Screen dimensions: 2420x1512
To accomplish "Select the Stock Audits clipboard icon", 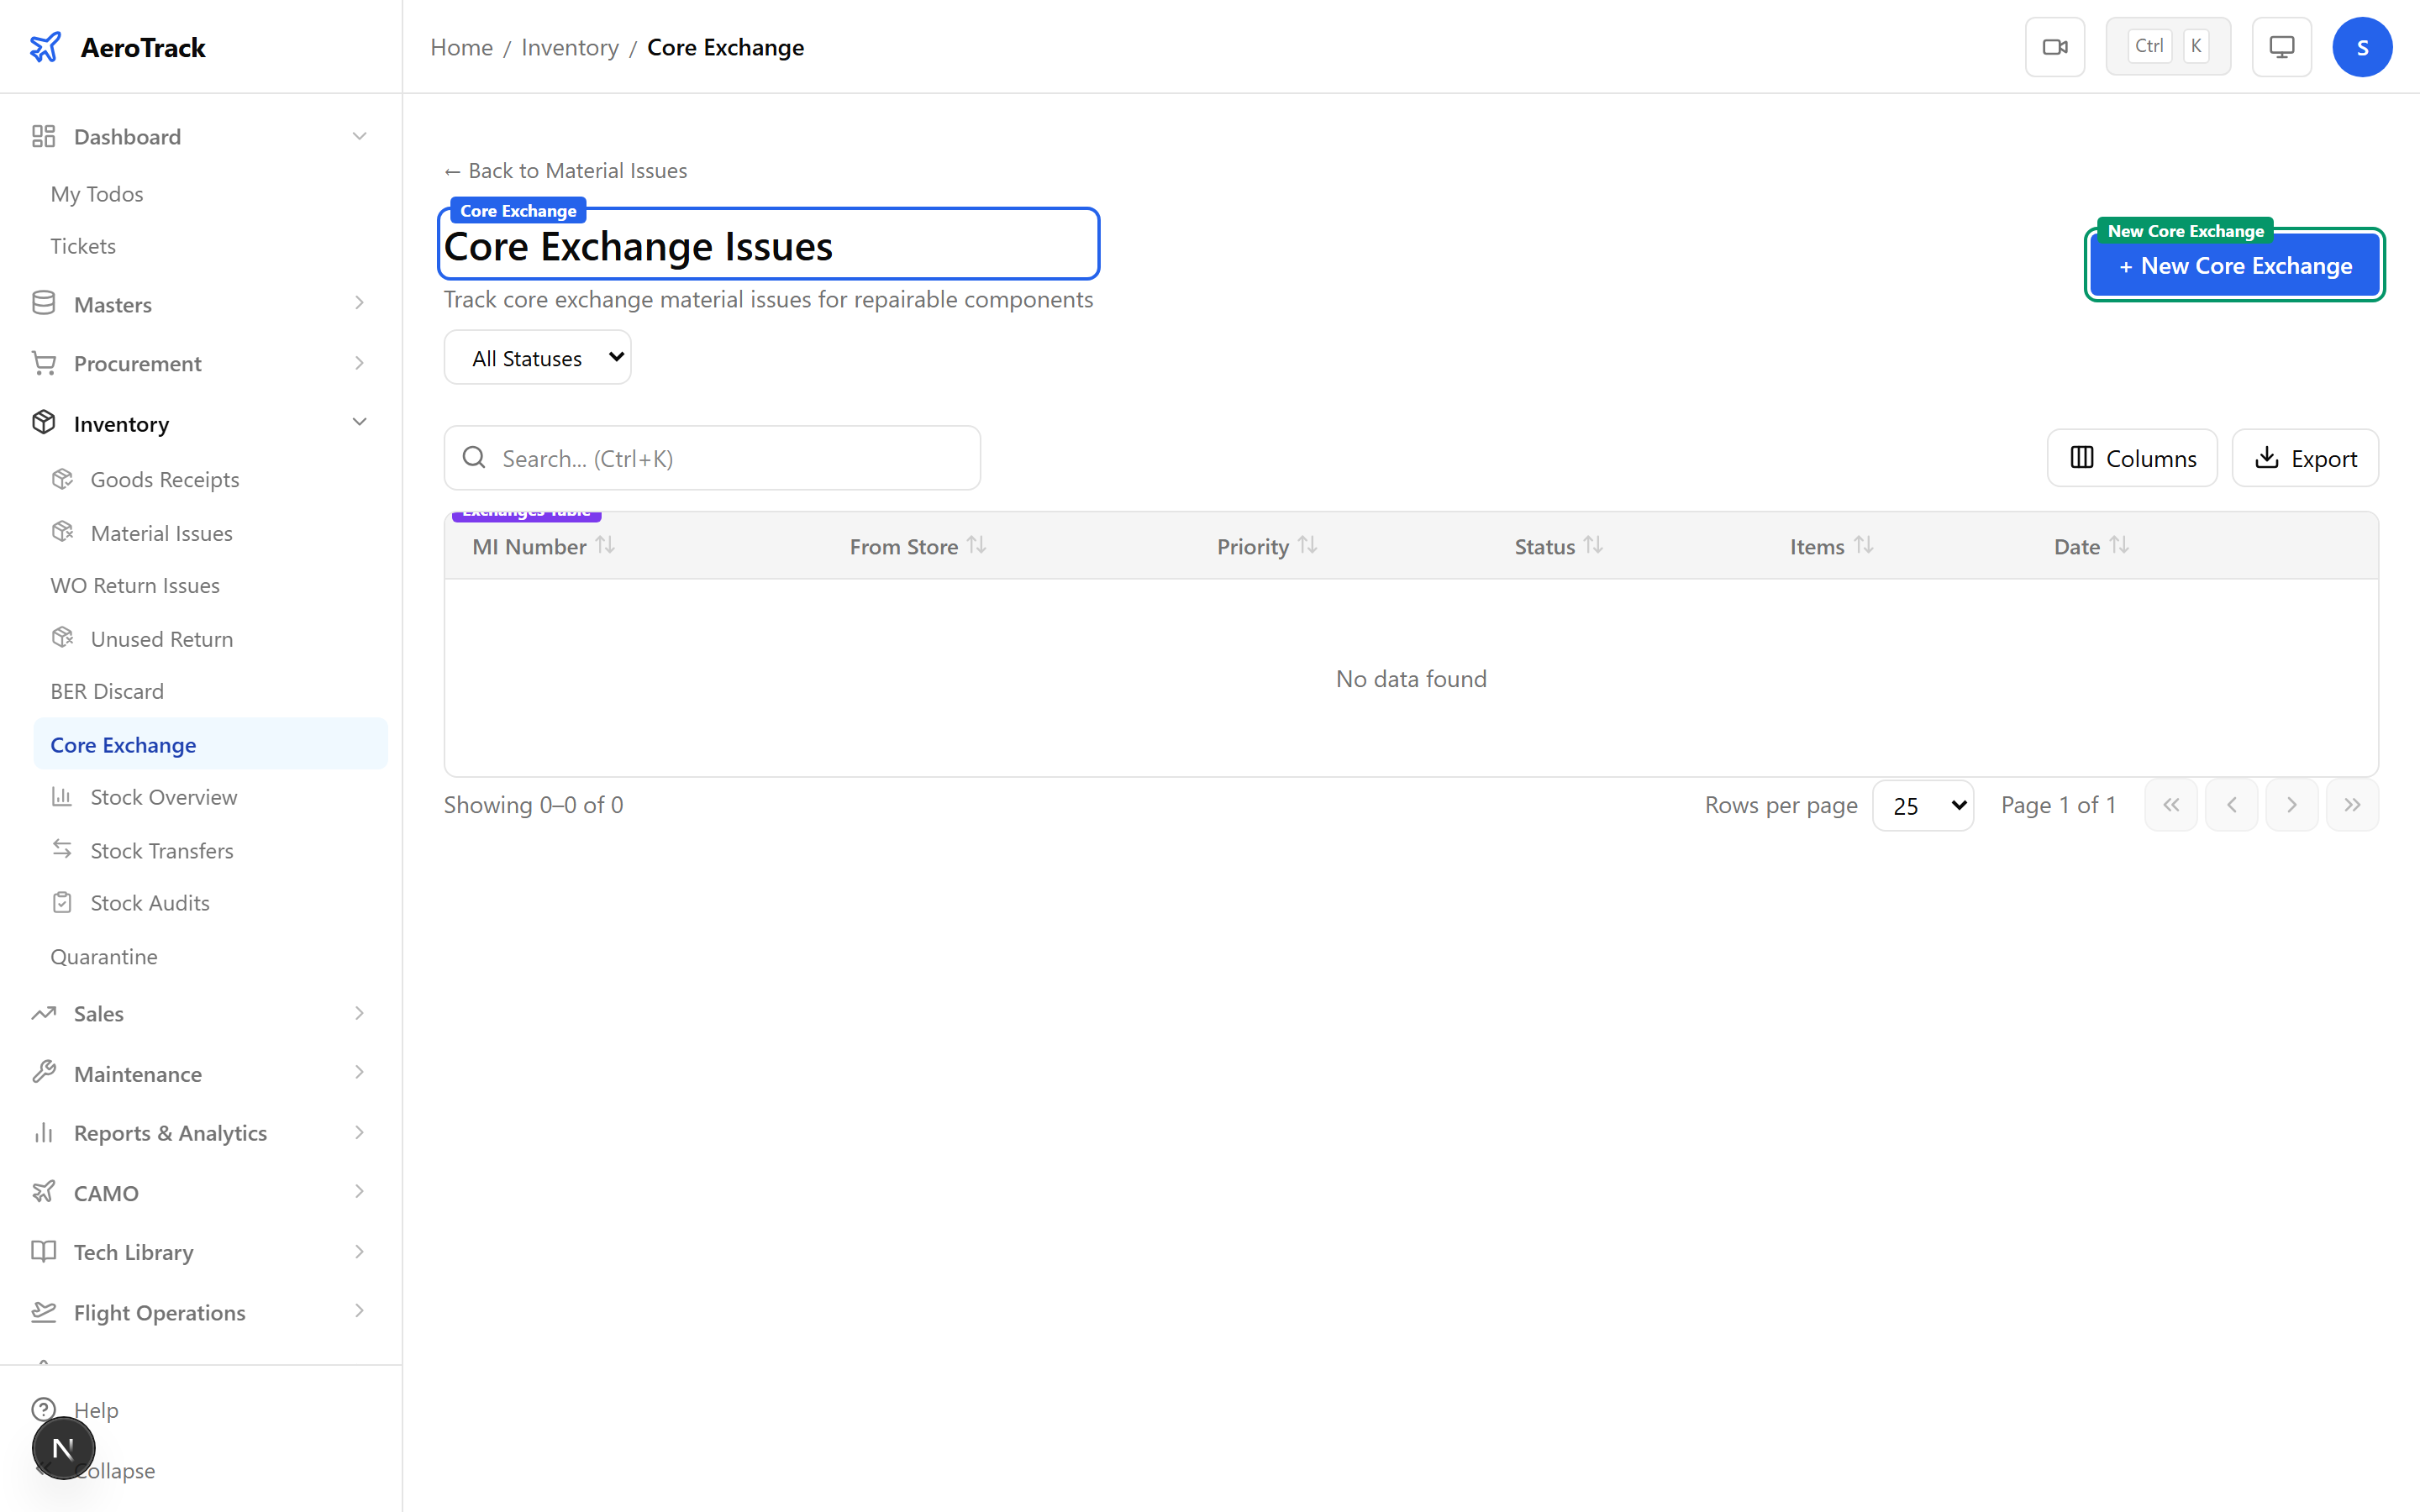I will tap(62, 901).
